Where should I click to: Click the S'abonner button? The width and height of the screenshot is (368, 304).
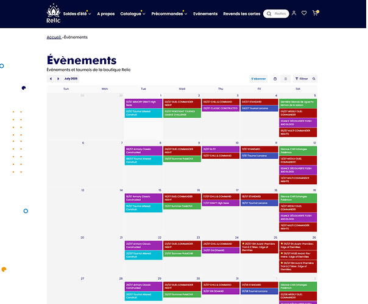[x=258, y=79]
